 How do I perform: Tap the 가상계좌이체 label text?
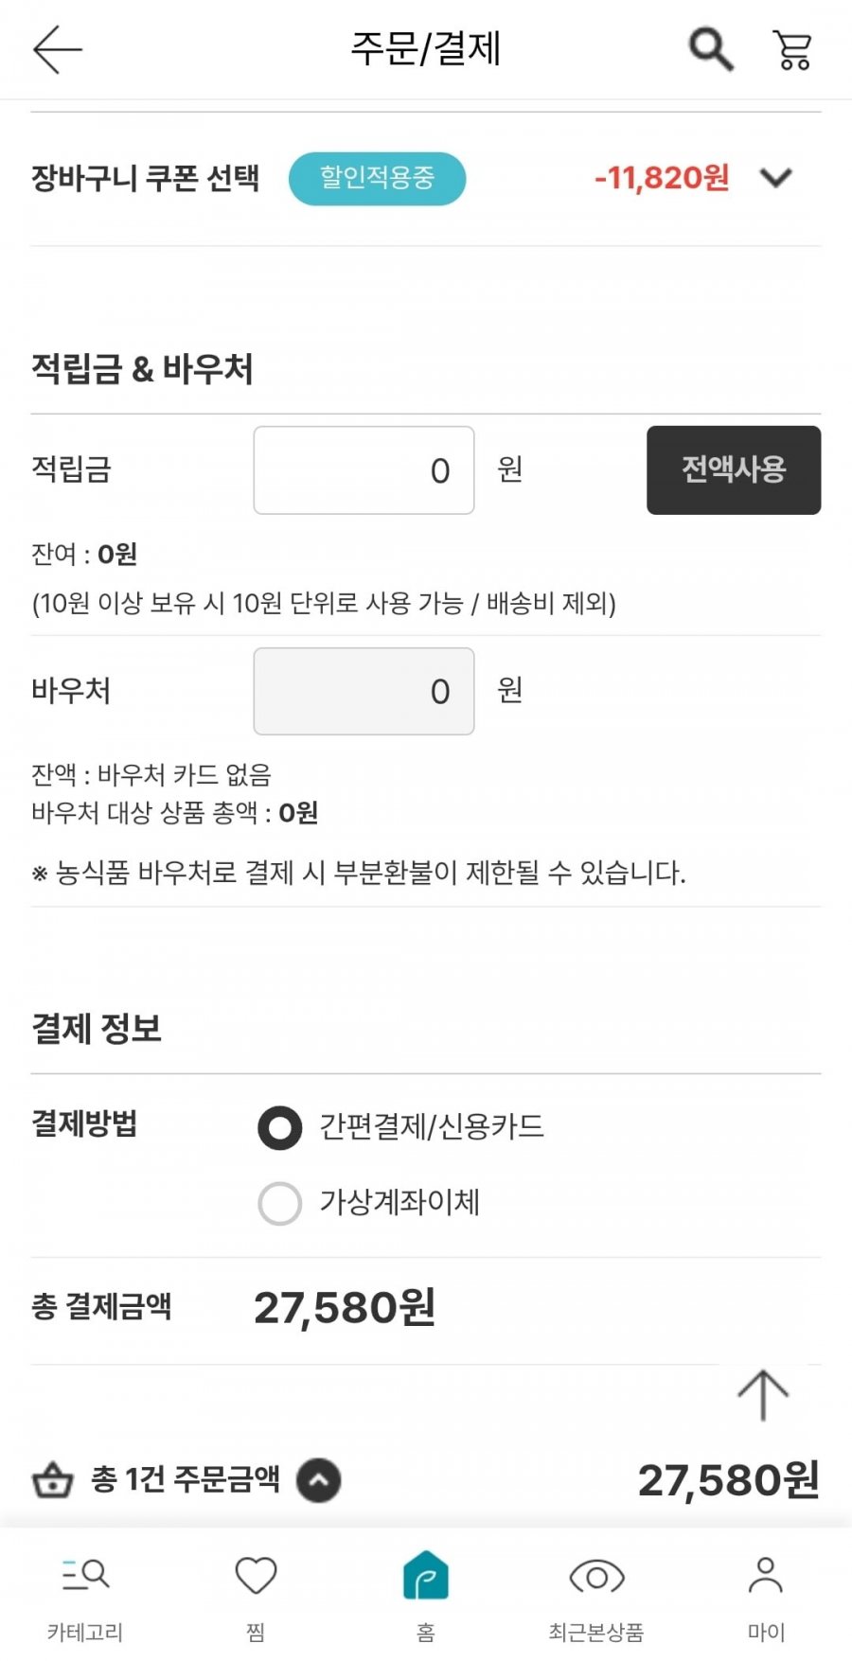point(399,1203)
